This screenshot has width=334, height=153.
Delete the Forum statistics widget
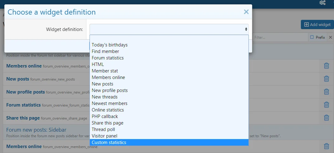(326, 105)
